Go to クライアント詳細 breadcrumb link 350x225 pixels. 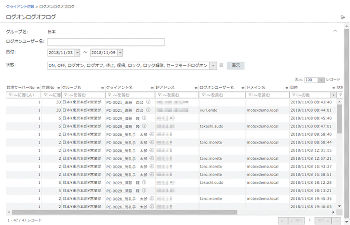coord(20,6)
